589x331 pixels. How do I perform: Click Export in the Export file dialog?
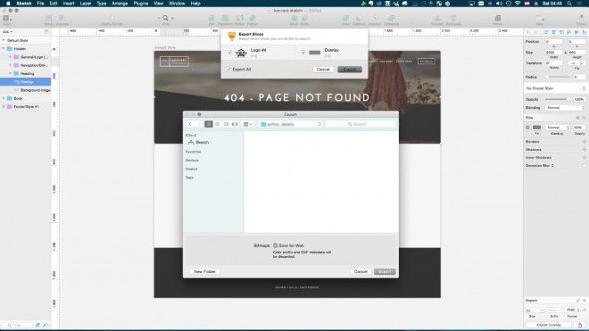point(385,271)
